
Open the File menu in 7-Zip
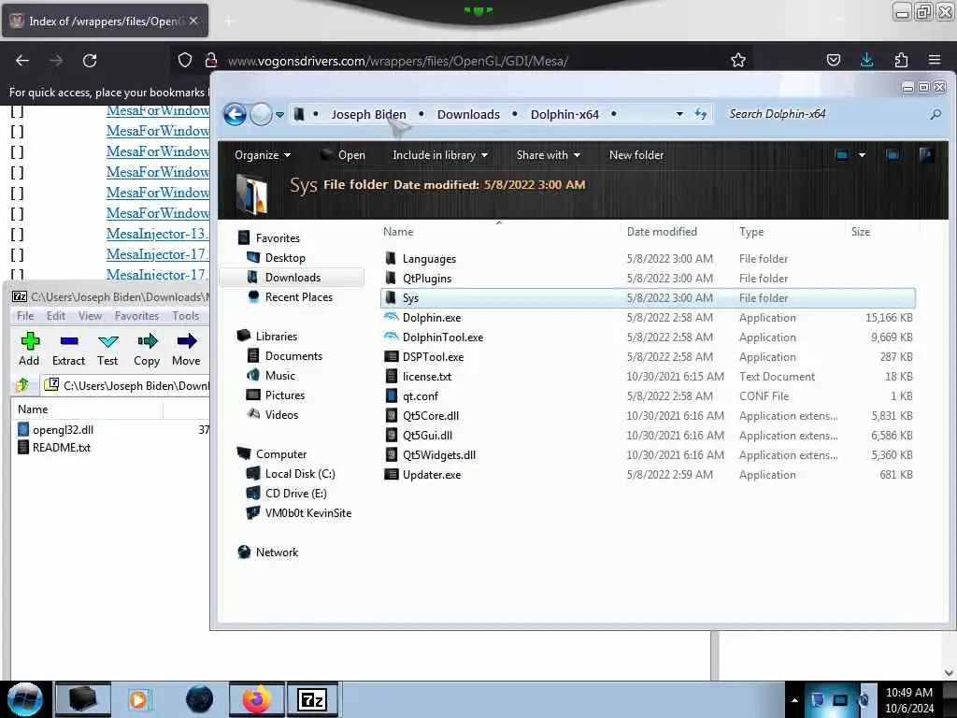[25, 316]
